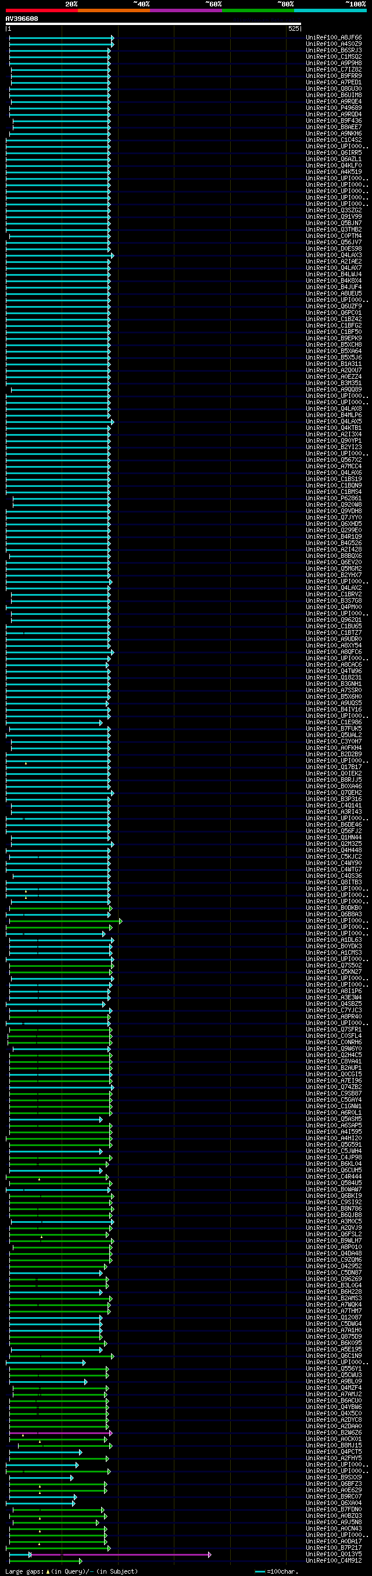This screenshot has height=1576, width=372.
Task: Select hit label UniRef100_B9F436
Action: pyautogui.click(x=334, y=121)
